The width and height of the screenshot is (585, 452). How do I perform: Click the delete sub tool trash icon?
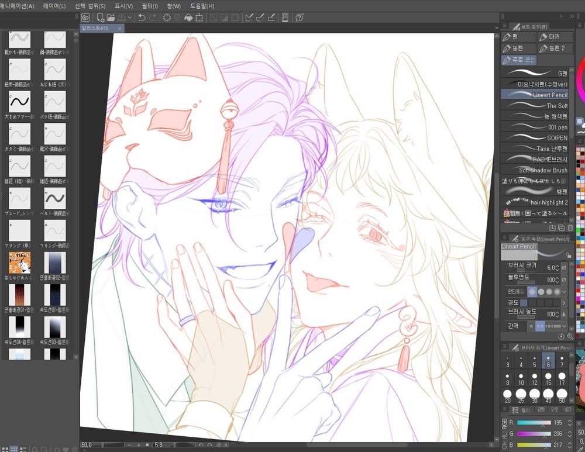pyautogui.click(x=570, y=227)
